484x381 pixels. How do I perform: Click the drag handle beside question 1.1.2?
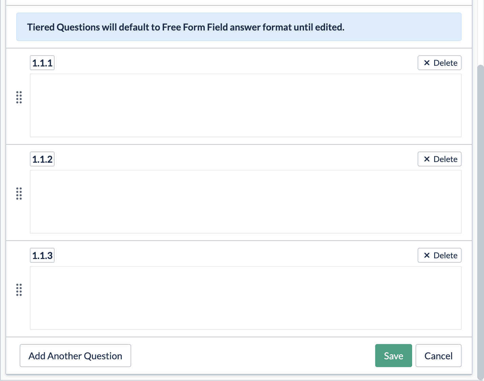coord(19,194)
